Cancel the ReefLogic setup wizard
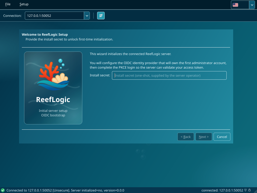The width and height of the screenshot is (257, 193). (x=222, y=137)
